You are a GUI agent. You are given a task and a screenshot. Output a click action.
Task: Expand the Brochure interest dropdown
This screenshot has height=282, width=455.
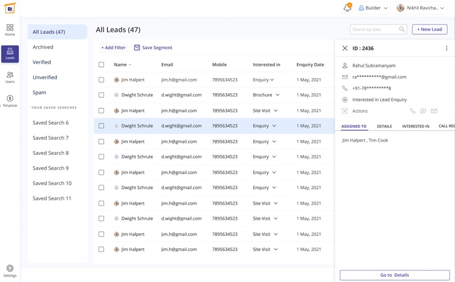277,95
